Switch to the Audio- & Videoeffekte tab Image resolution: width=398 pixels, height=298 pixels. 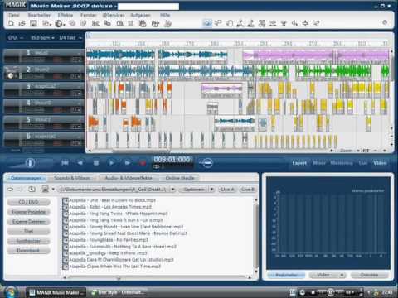tap(129, 178)
